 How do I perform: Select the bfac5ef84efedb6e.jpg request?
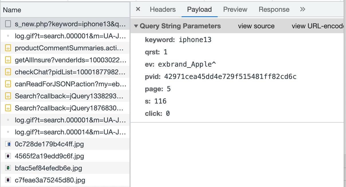pos(65,168)
